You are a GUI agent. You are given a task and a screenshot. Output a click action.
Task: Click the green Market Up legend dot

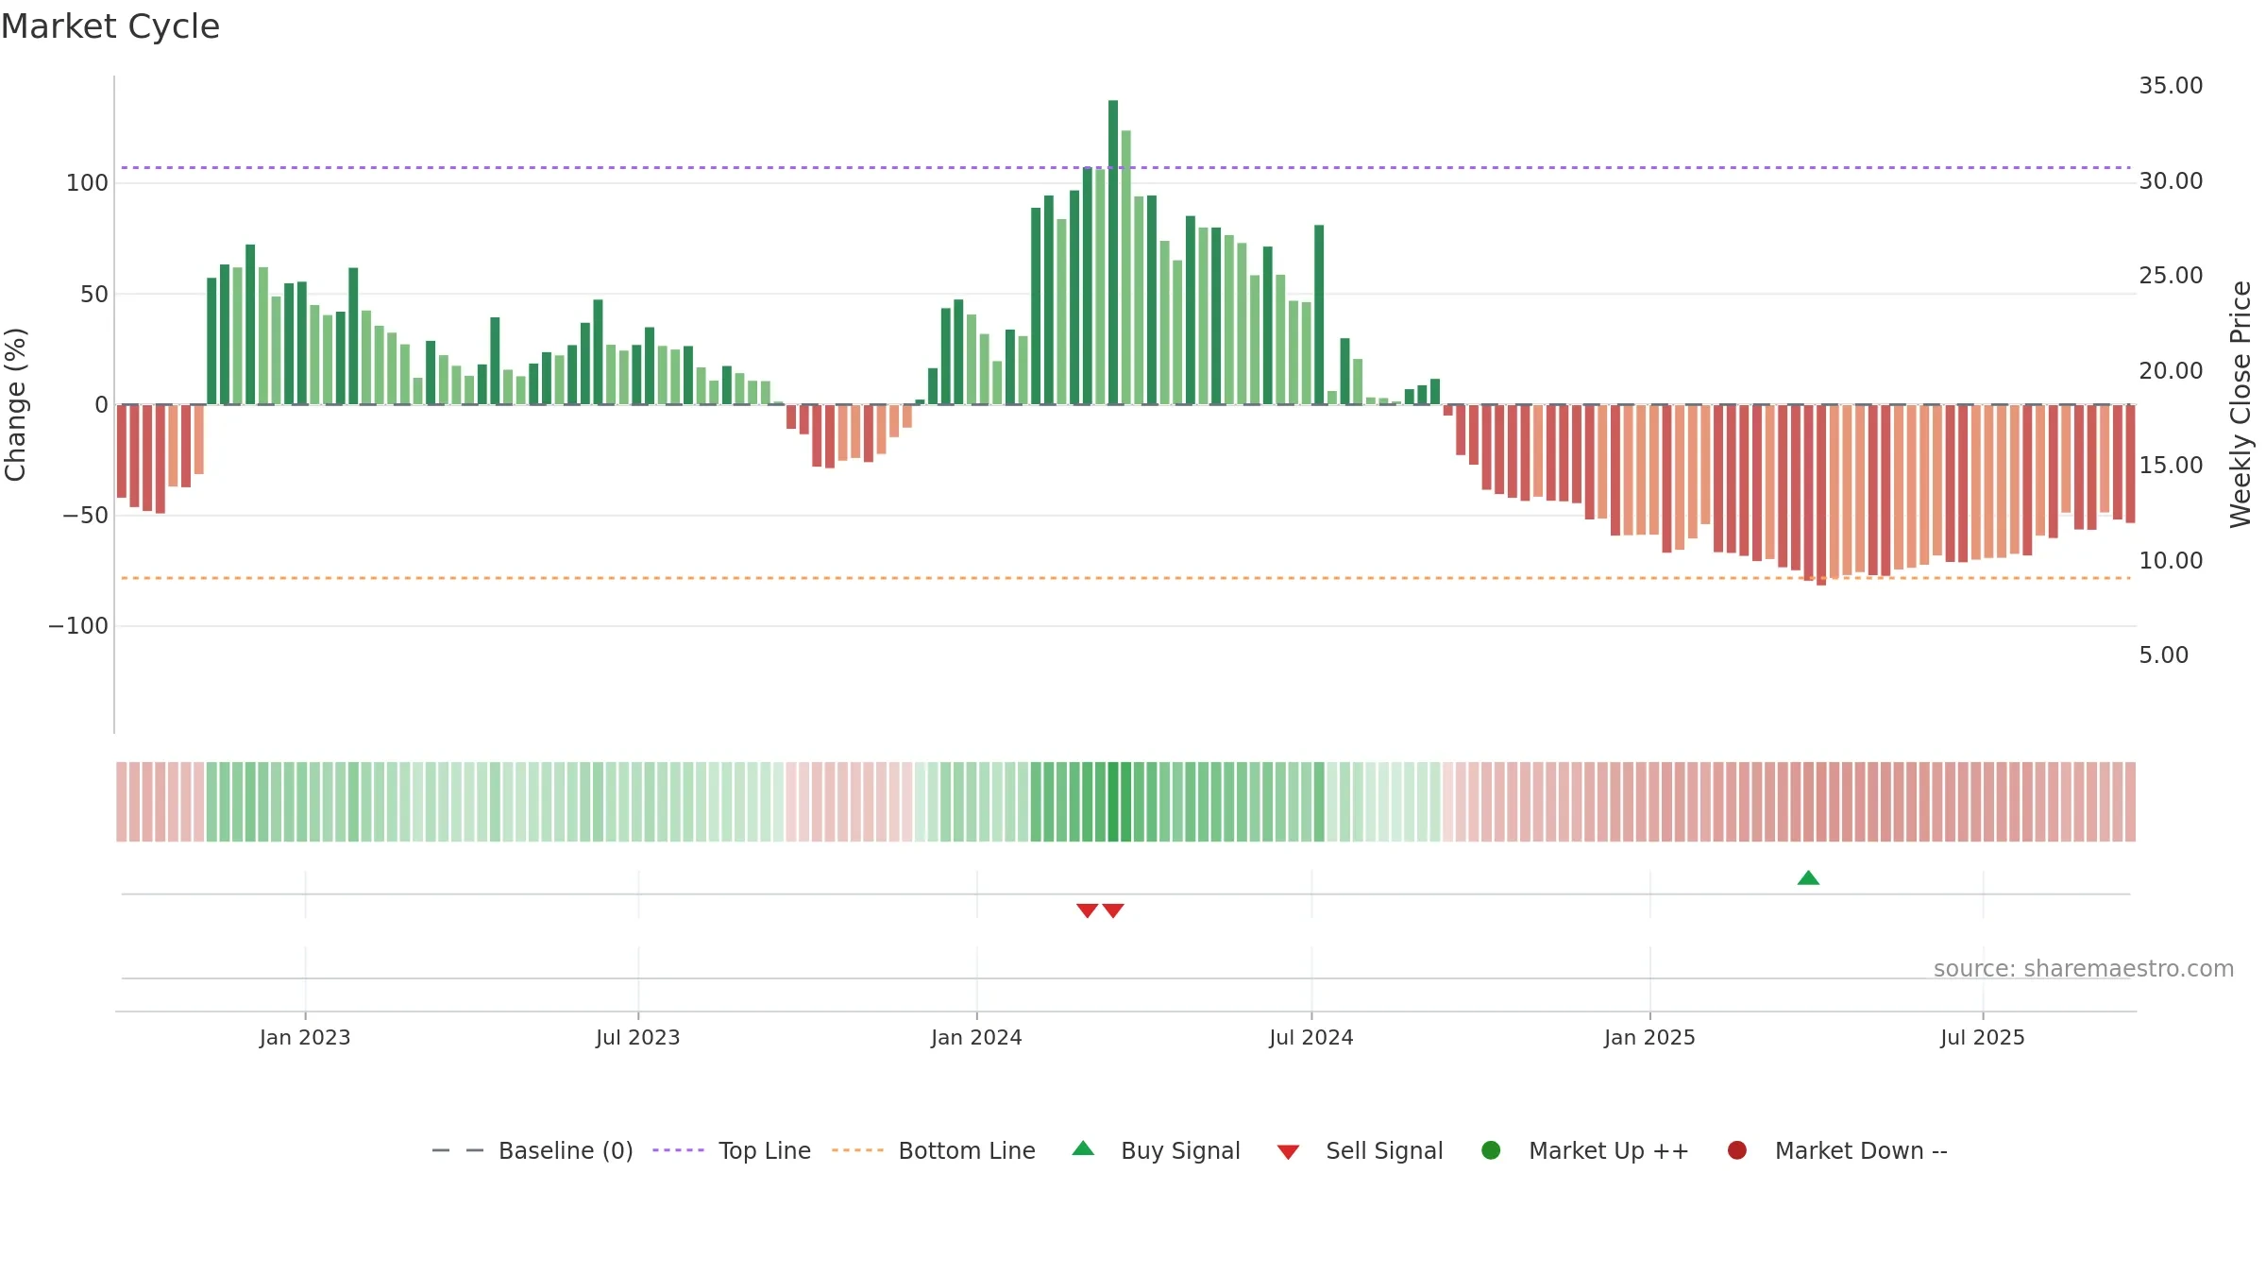[1491, 1150]
